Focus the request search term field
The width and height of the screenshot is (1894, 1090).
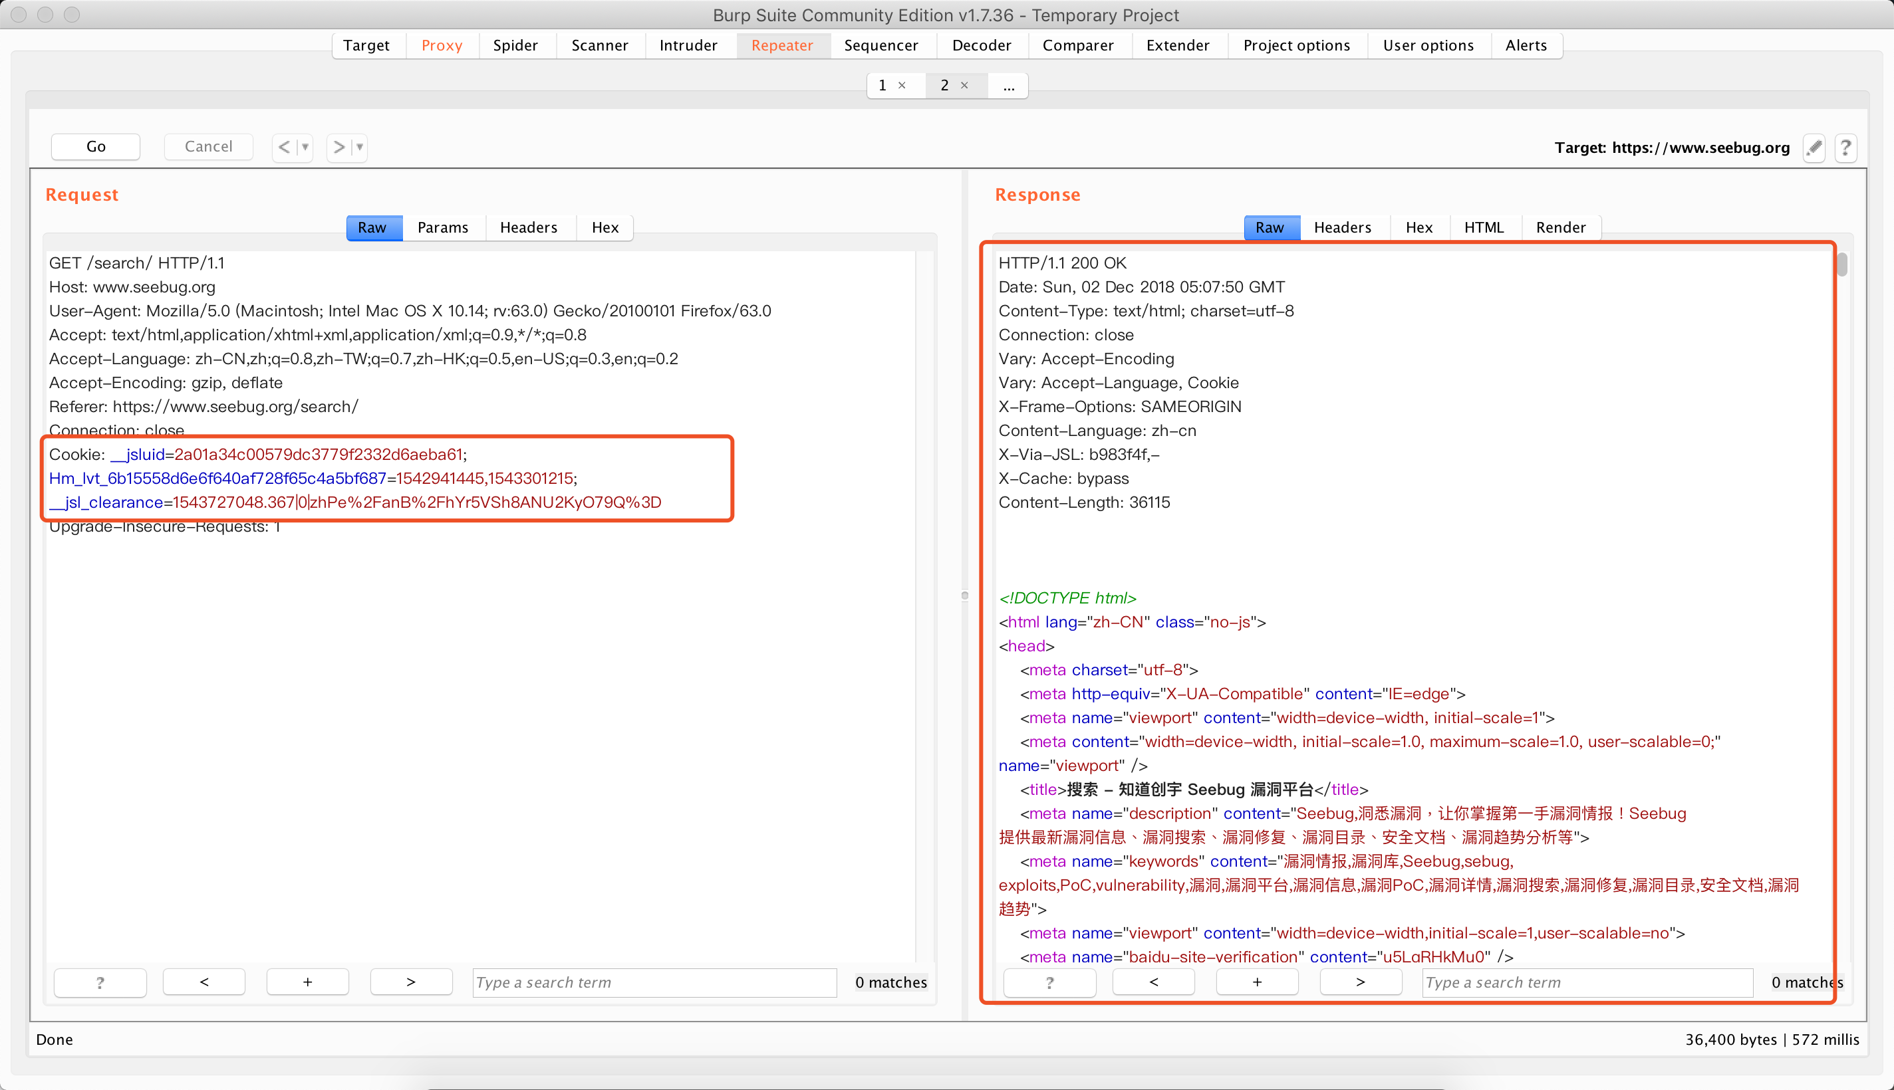(654, 982)
